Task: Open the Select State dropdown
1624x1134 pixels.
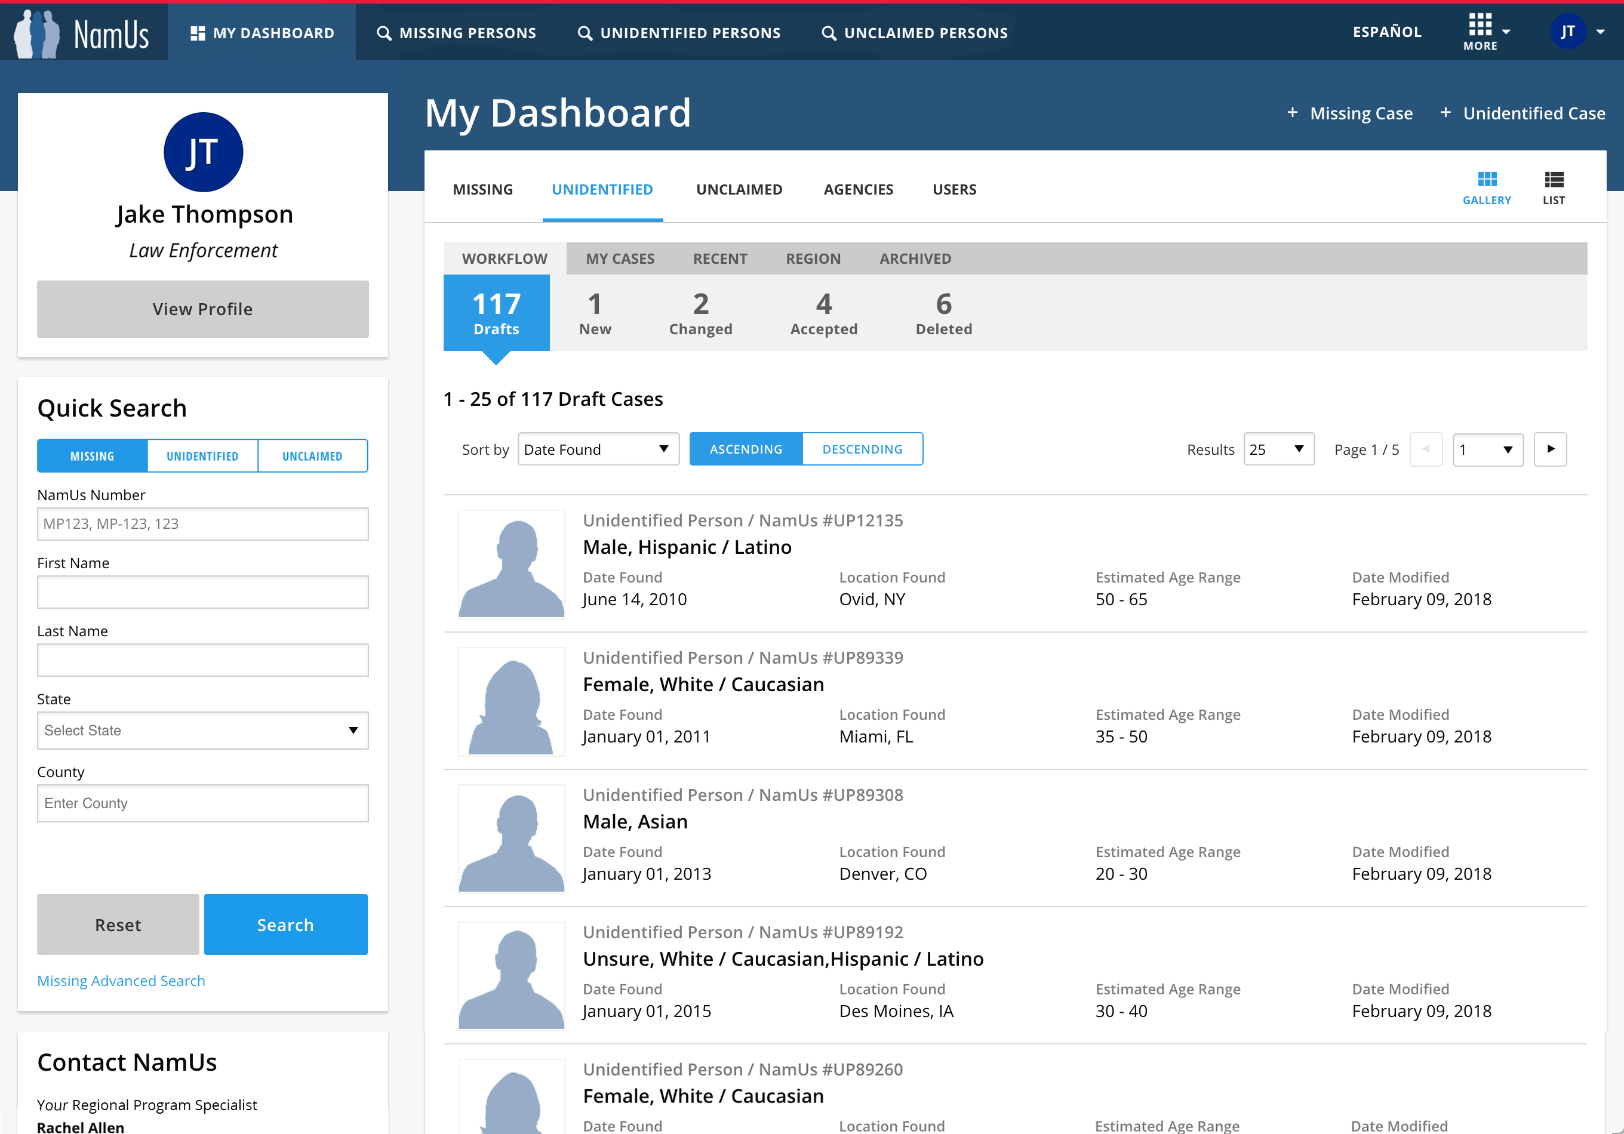Action: point(202,731)
